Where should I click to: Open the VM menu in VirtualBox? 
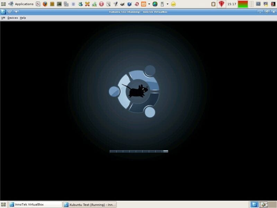coord(3,18)
